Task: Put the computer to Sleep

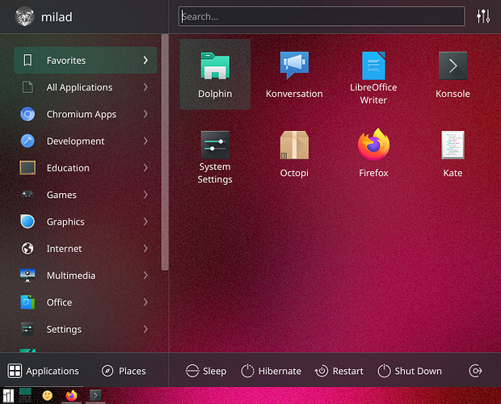Action: (x=206, y=371)
